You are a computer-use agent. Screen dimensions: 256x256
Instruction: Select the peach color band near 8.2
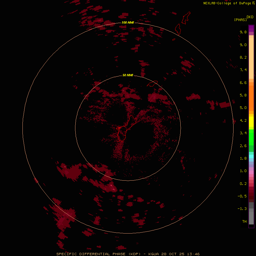(x=251, y=57)
